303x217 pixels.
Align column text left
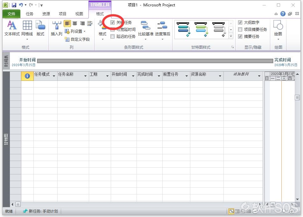click(x=67, y=23)
